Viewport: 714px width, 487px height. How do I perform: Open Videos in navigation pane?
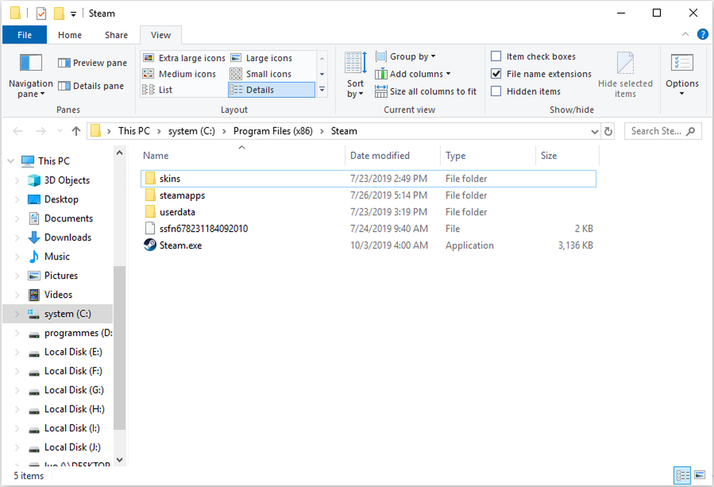point(58,295)
